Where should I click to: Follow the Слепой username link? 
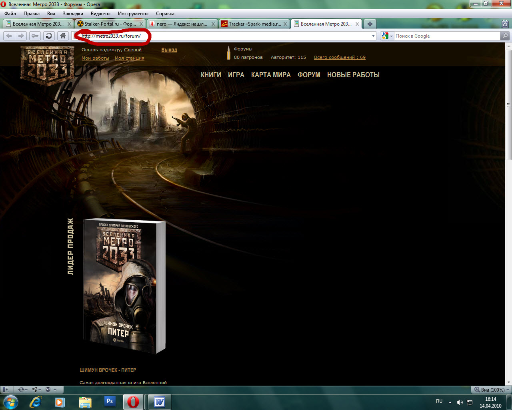pyautogui.click(x=133, y=50)
